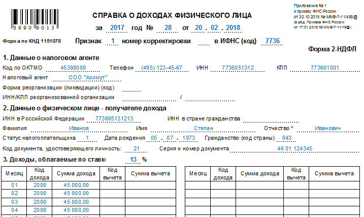The width and height of the screenshot is (364, 217).
Task: Click the text Форма по КНД 1151078
Action: [x=31, y=41]
